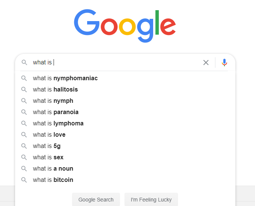The width and height of the screenshot is (255, 206).
Task: Select the 'what is nymph' suggestion
Action: (53, 101)
